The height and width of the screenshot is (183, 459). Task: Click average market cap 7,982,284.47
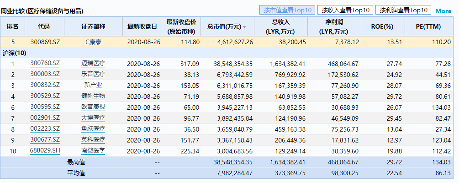[235, 173]
